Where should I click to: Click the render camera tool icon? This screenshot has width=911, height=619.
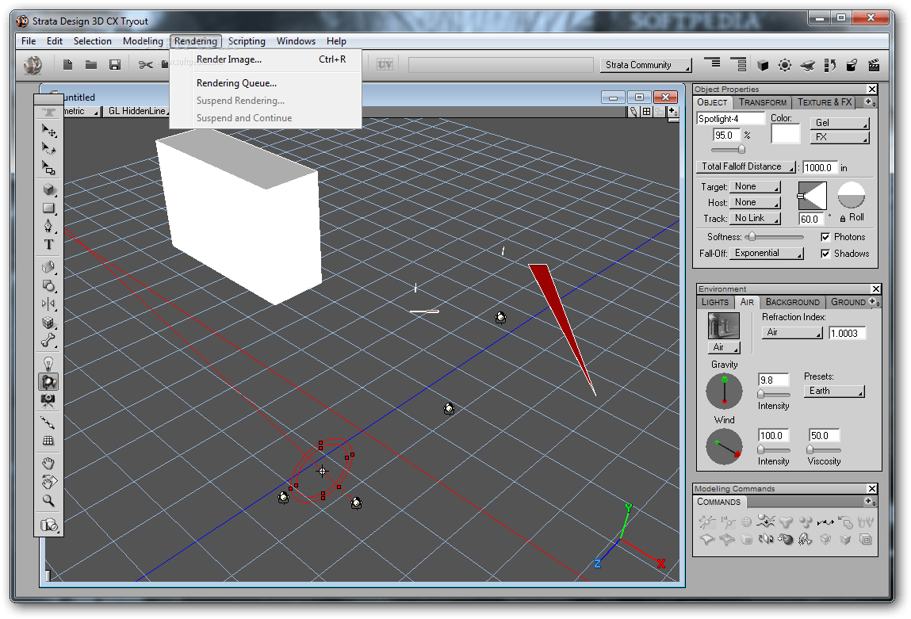point(49,525)
